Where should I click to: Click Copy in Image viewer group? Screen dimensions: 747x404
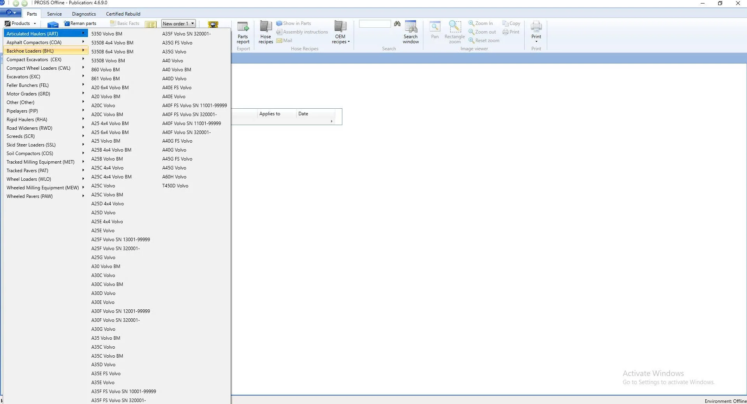511,23
